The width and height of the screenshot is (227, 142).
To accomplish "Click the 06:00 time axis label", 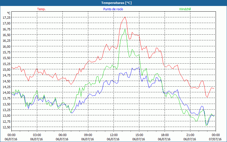I will pos(62,135).
